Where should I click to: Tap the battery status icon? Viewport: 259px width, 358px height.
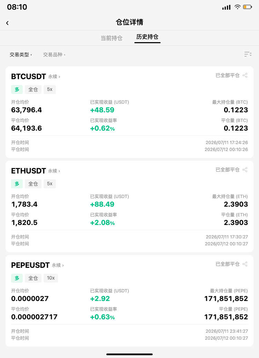point(247,7)
